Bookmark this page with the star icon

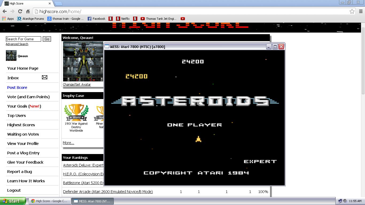point(352,11)
